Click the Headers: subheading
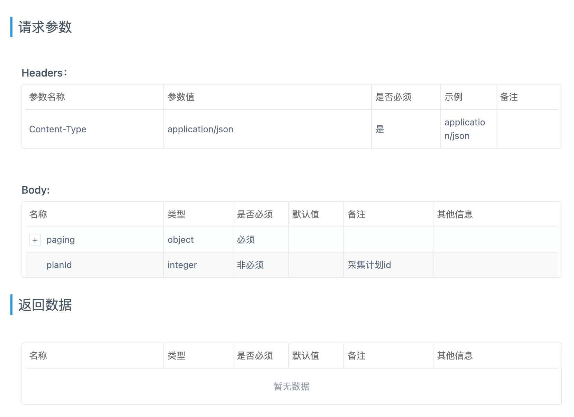The image size is (574, 417). click(x=44, y=73)
